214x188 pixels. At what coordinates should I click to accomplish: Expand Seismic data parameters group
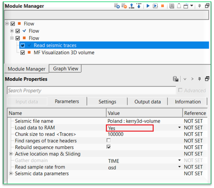(11, 173)
